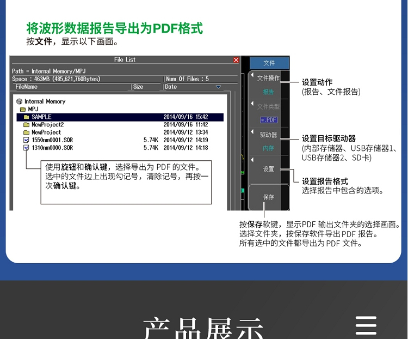Click the MPJ open folder icon
The height and width of the screenshot is (339, 408).
coord(23,109)
